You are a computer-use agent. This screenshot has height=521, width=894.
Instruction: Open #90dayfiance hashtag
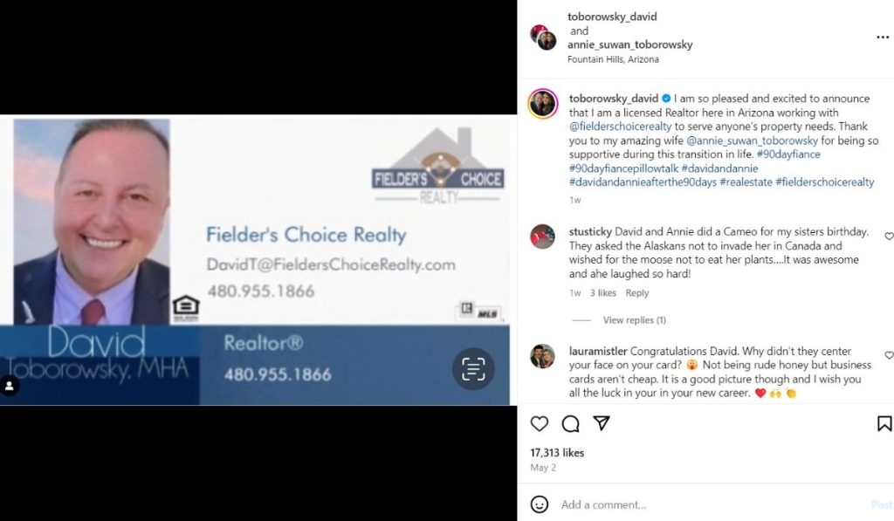click(x=788, y=154)
